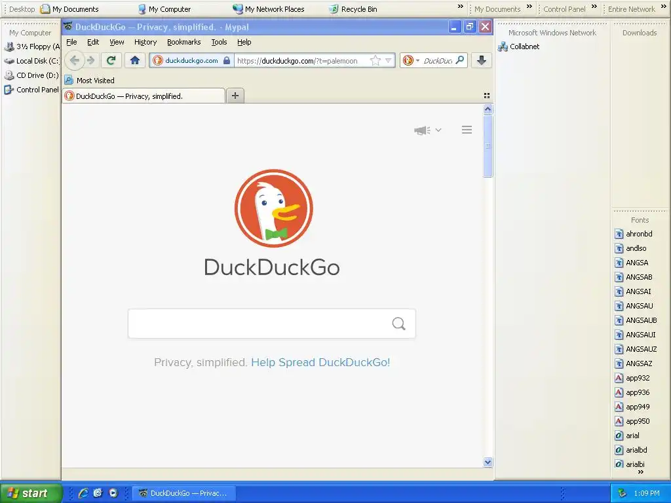
Task: Expand the Entire Network toolbar overflow chevron
Action: 663,7
